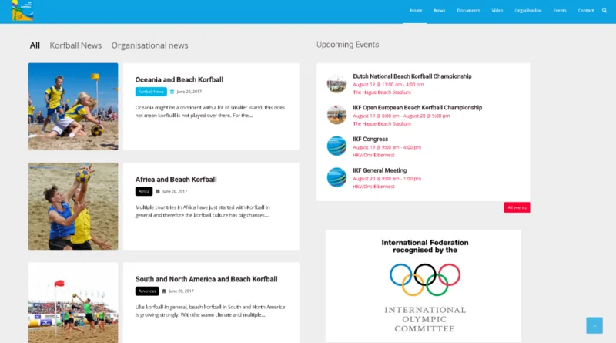Viewport: 616px width, 343px height.
Task: Open Africa and Beach Korfball article title
Action: pos(176,180)
